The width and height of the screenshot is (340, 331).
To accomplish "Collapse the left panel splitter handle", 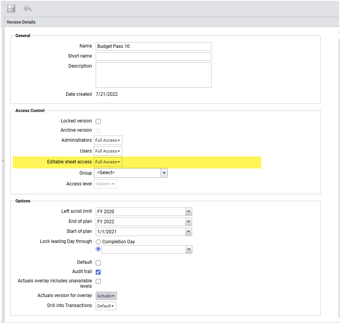I will (3, 160).
